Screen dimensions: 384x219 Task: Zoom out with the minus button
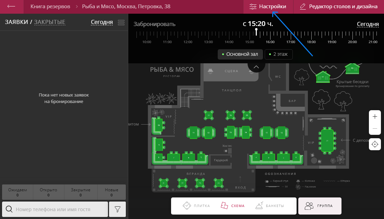pos(375,129)
